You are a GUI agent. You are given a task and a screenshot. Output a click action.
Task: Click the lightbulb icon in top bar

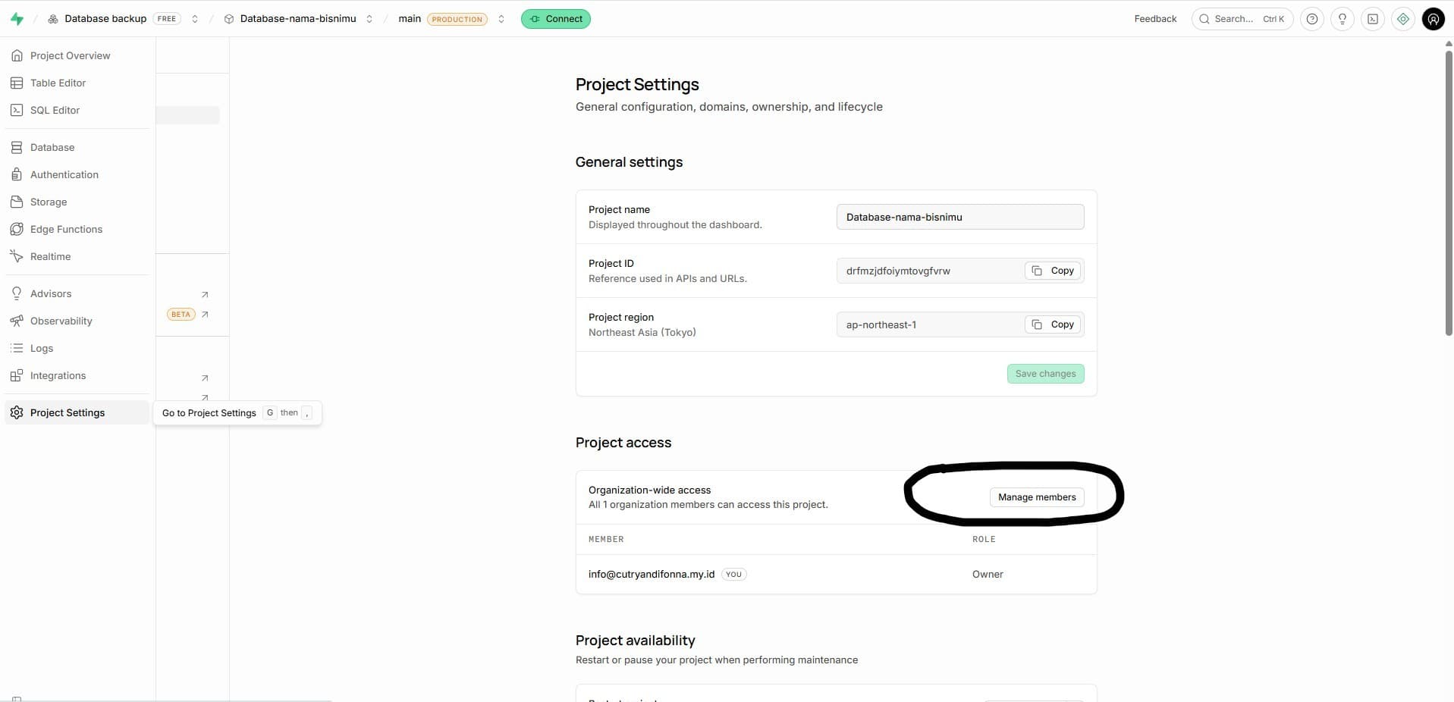[1342, 19]
